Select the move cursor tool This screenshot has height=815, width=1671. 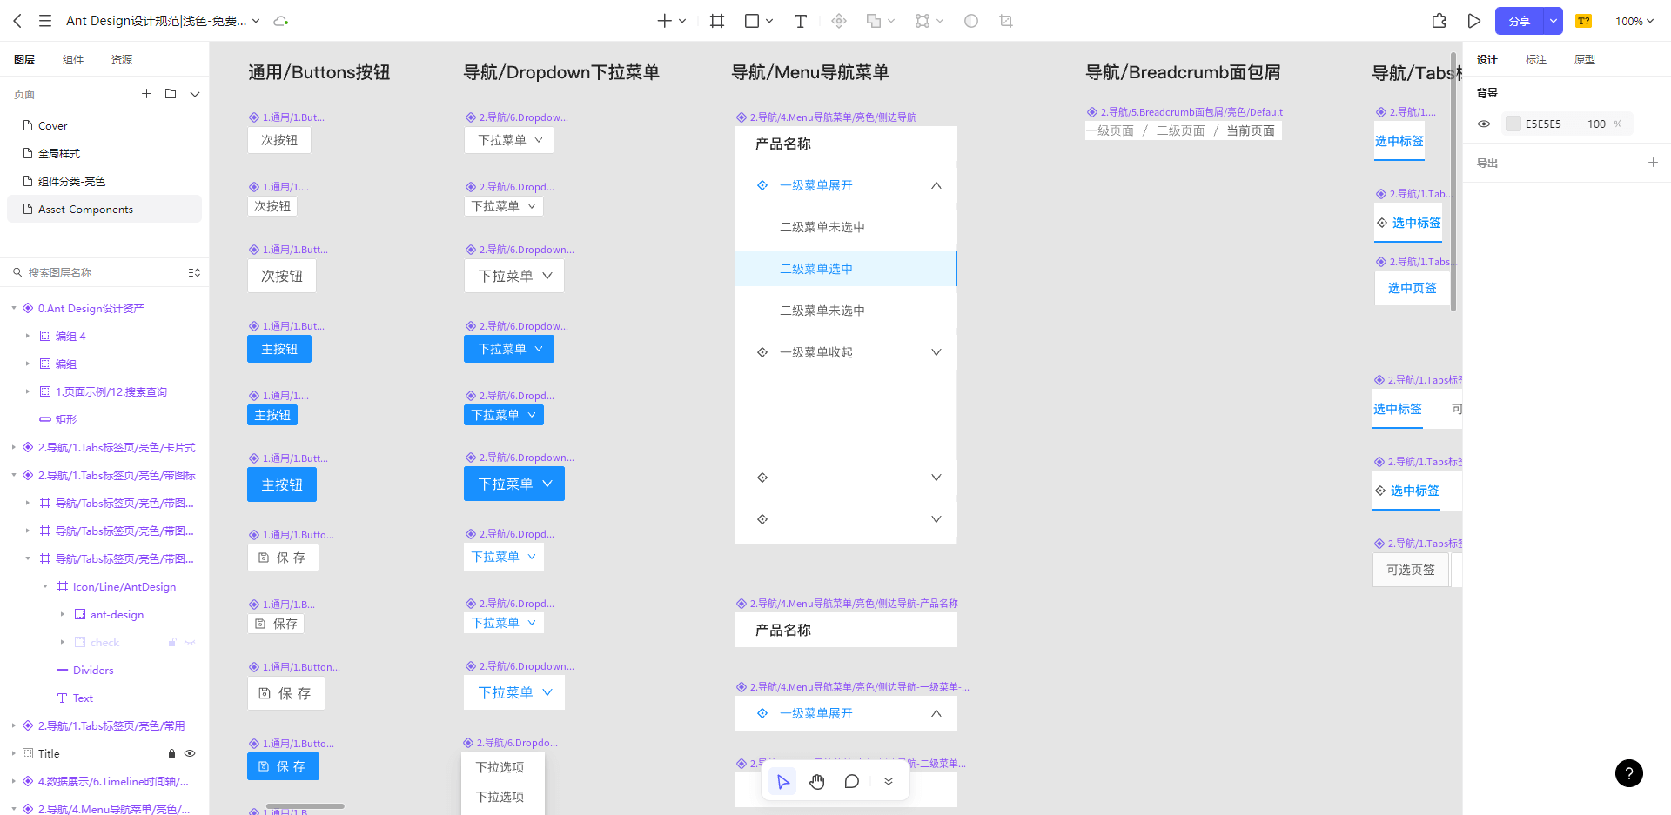point(782,781)
